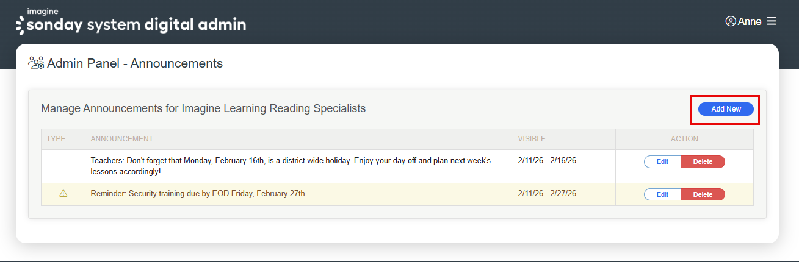Click the VISIBLE column header
The image size is (799, 262).
click(532, 139)
